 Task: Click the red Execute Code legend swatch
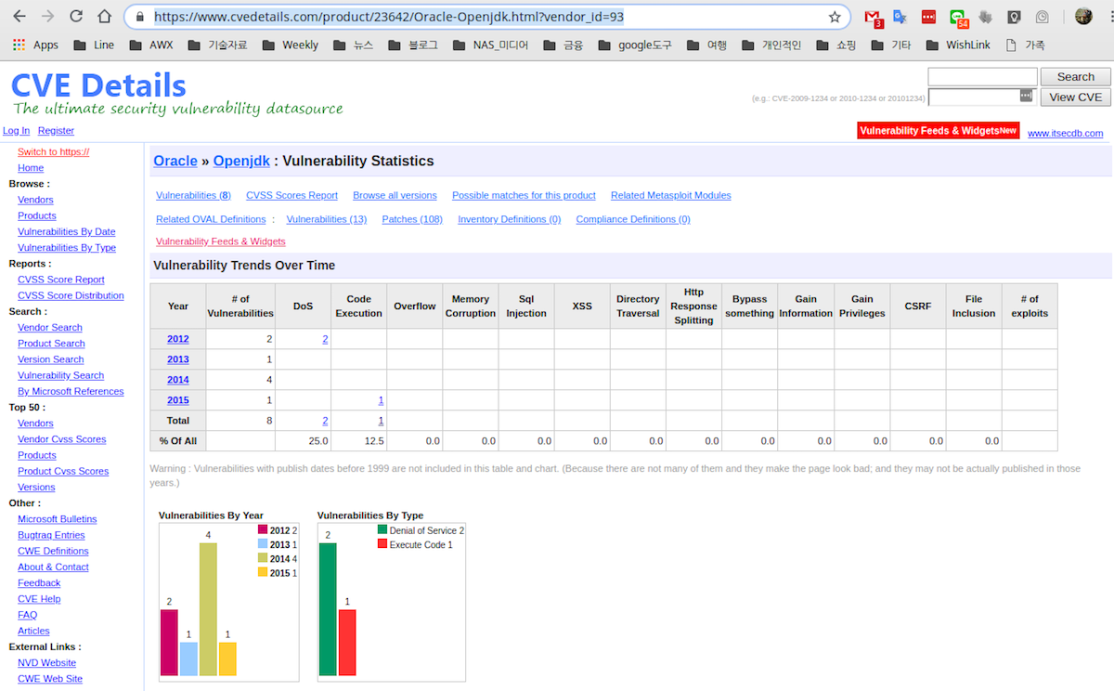point(382,544)
